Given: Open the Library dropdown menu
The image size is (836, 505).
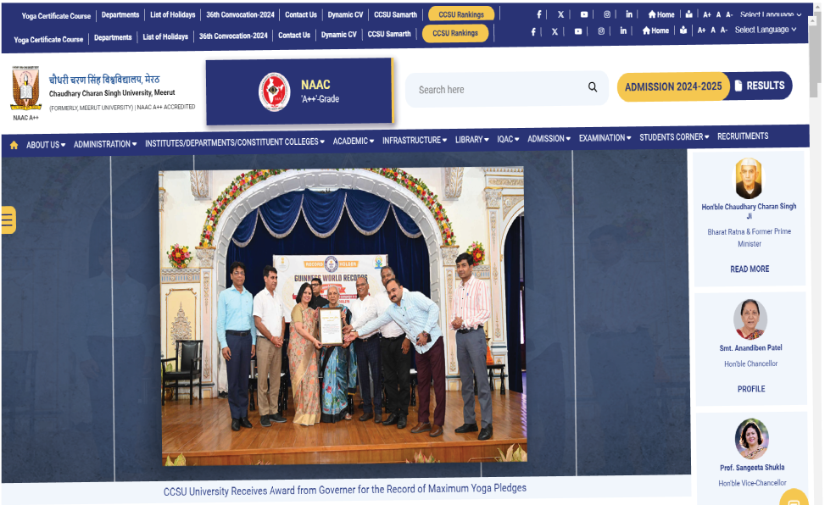Looking at the screenshot, I should (471, 140).
